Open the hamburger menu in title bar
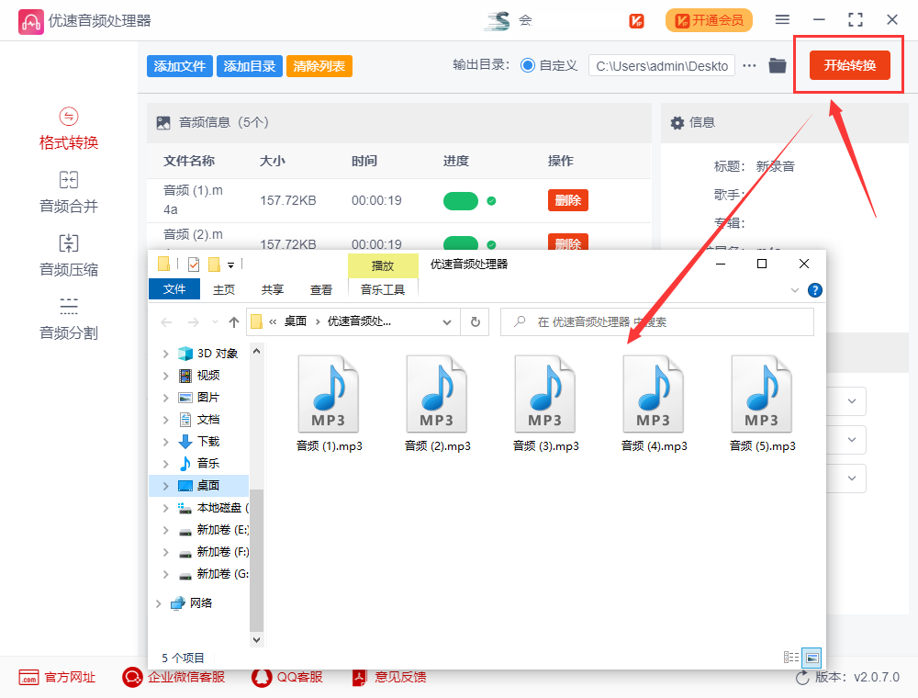This screenshot has width=918, height=698. pos(782,19)
